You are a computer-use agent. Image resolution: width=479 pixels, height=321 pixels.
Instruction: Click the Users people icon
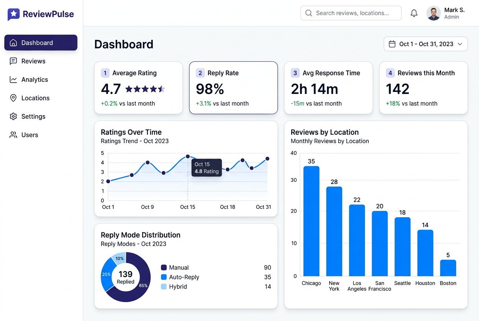click(x=13, y=135)
